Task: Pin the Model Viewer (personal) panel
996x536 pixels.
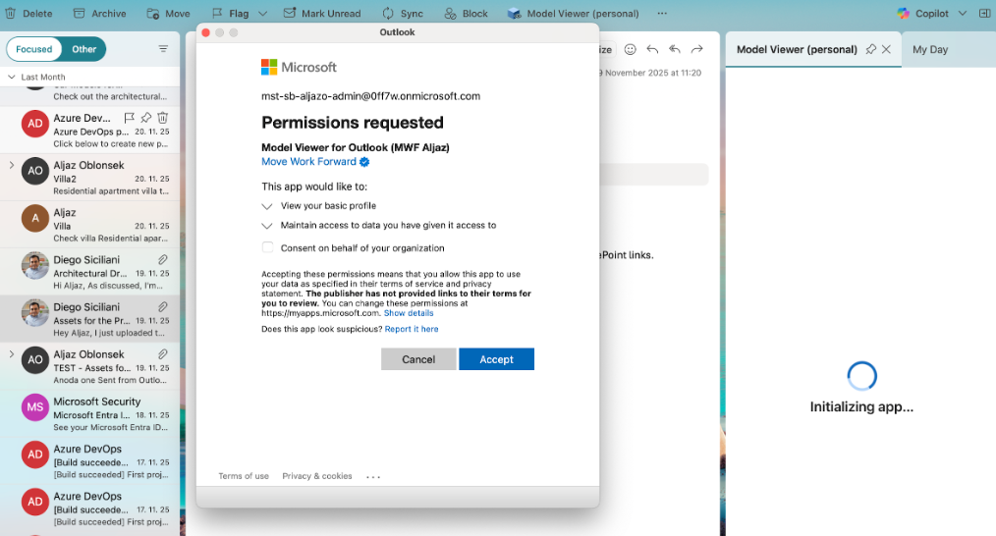Action: 870,49
